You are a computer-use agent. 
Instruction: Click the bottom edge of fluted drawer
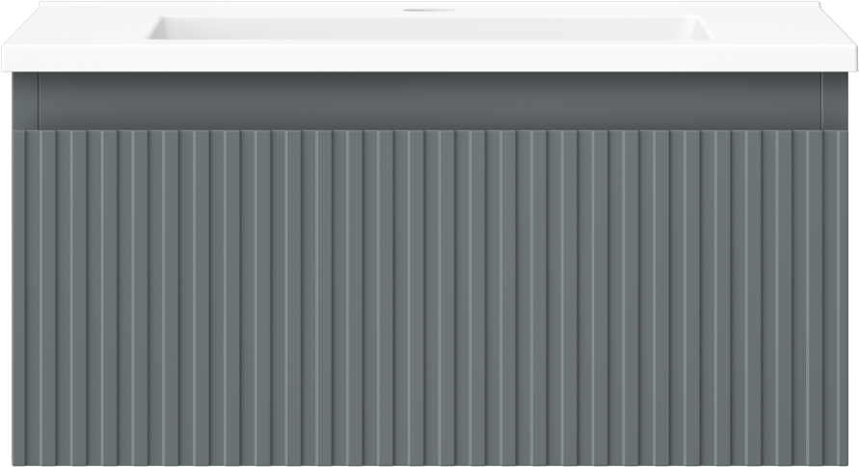(x=430, y=464)
